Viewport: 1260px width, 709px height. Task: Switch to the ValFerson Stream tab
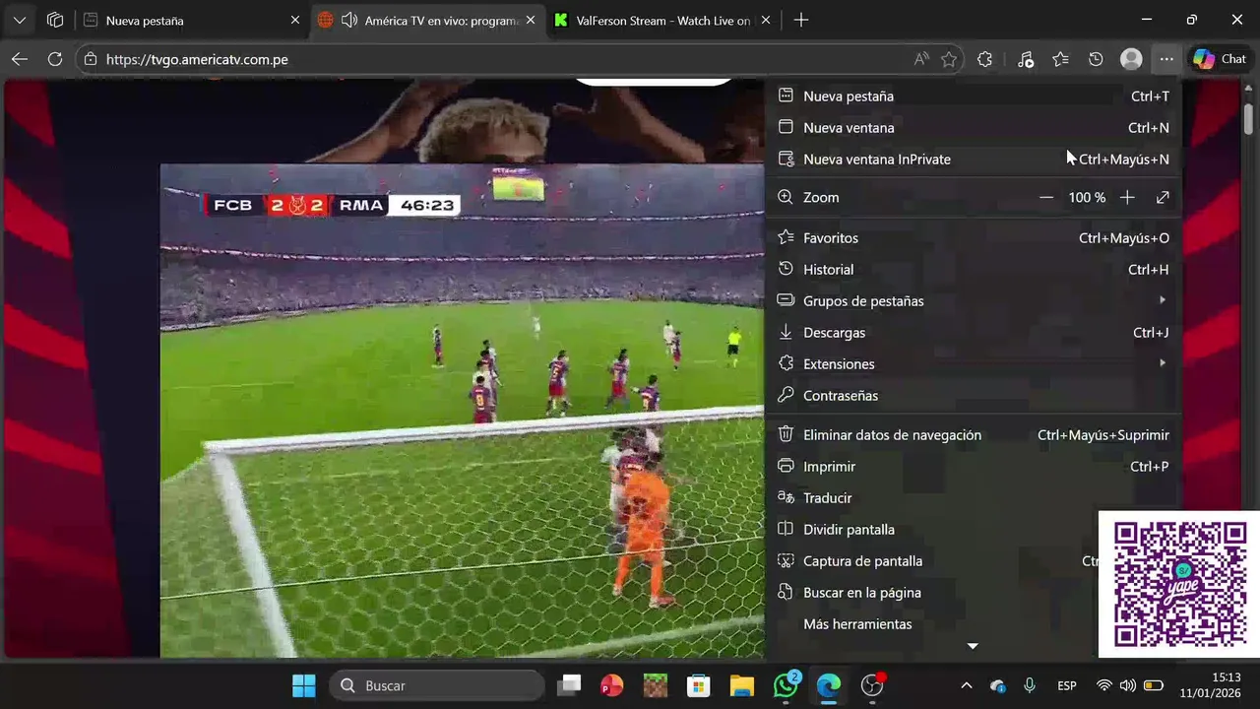pyautogui.click(x=662, y=20)
